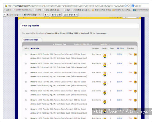The image size is (152, 122).
Task: Select the trip departing at 09:30
Action: 26,91
